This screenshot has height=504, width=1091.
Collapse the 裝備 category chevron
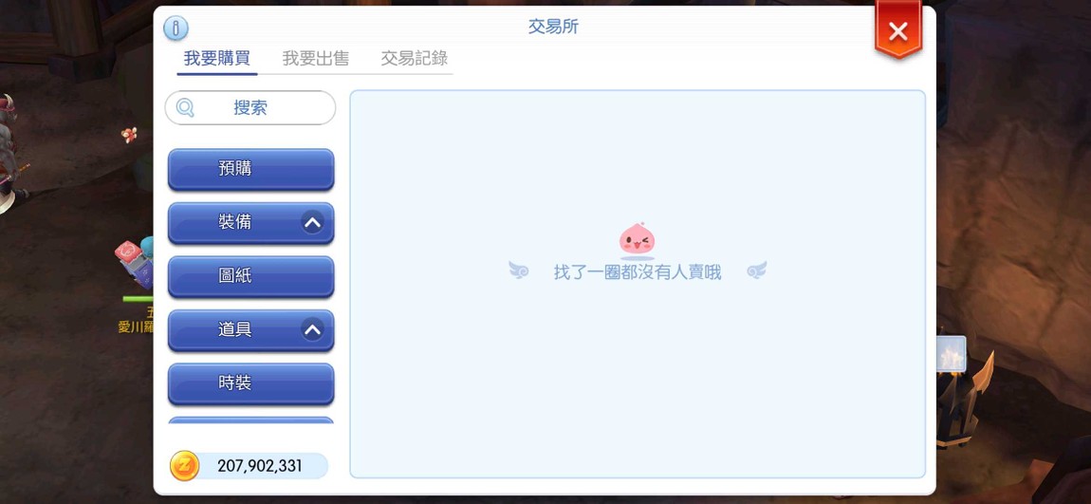[312, 223]
